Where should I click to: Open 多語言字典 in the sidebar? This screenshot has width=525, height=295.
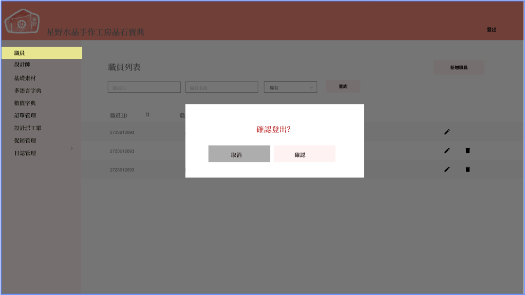point(28,91)
